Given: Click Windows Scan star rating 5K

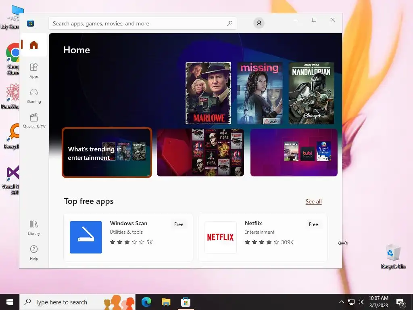Looking at the screenshot, I should coord(131,242).
